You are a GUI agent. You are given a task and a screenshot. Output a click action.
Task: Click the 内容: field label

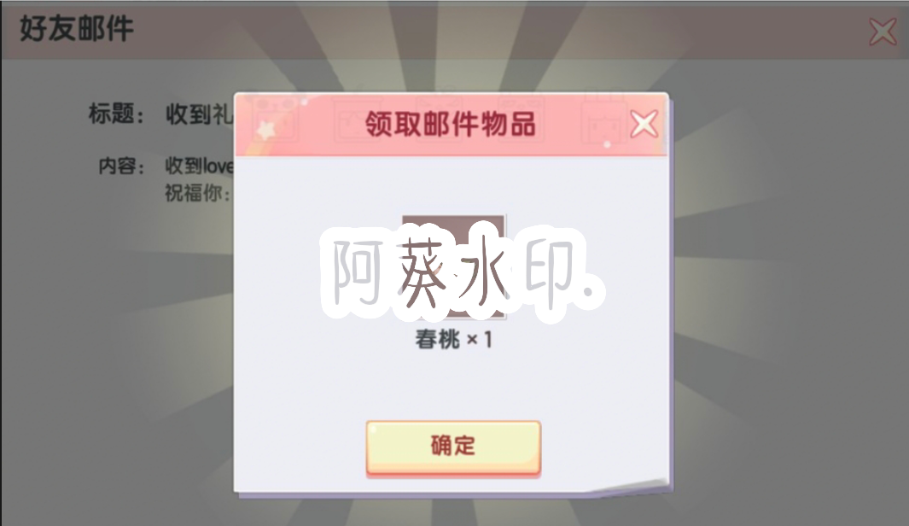[122, 167]
